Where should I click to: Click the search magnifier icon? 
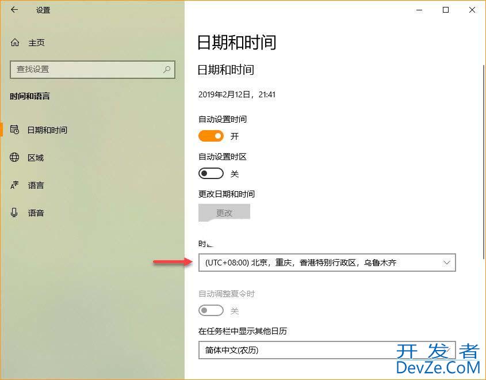(x=167, y=69)
